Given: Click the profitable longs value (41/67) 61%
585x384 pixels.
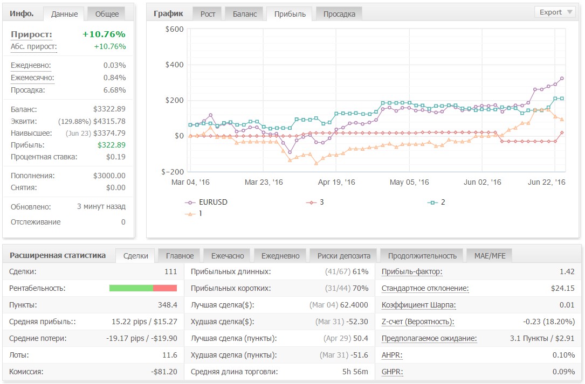Looking at the screenshot, I should [347, 272].
